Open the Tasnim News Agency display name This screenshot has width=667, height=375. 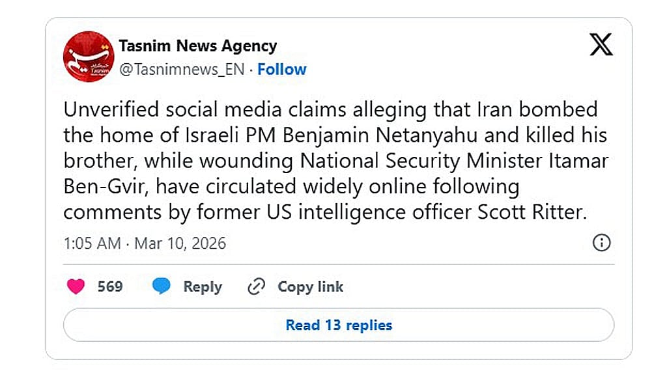[x=198, y=46]
